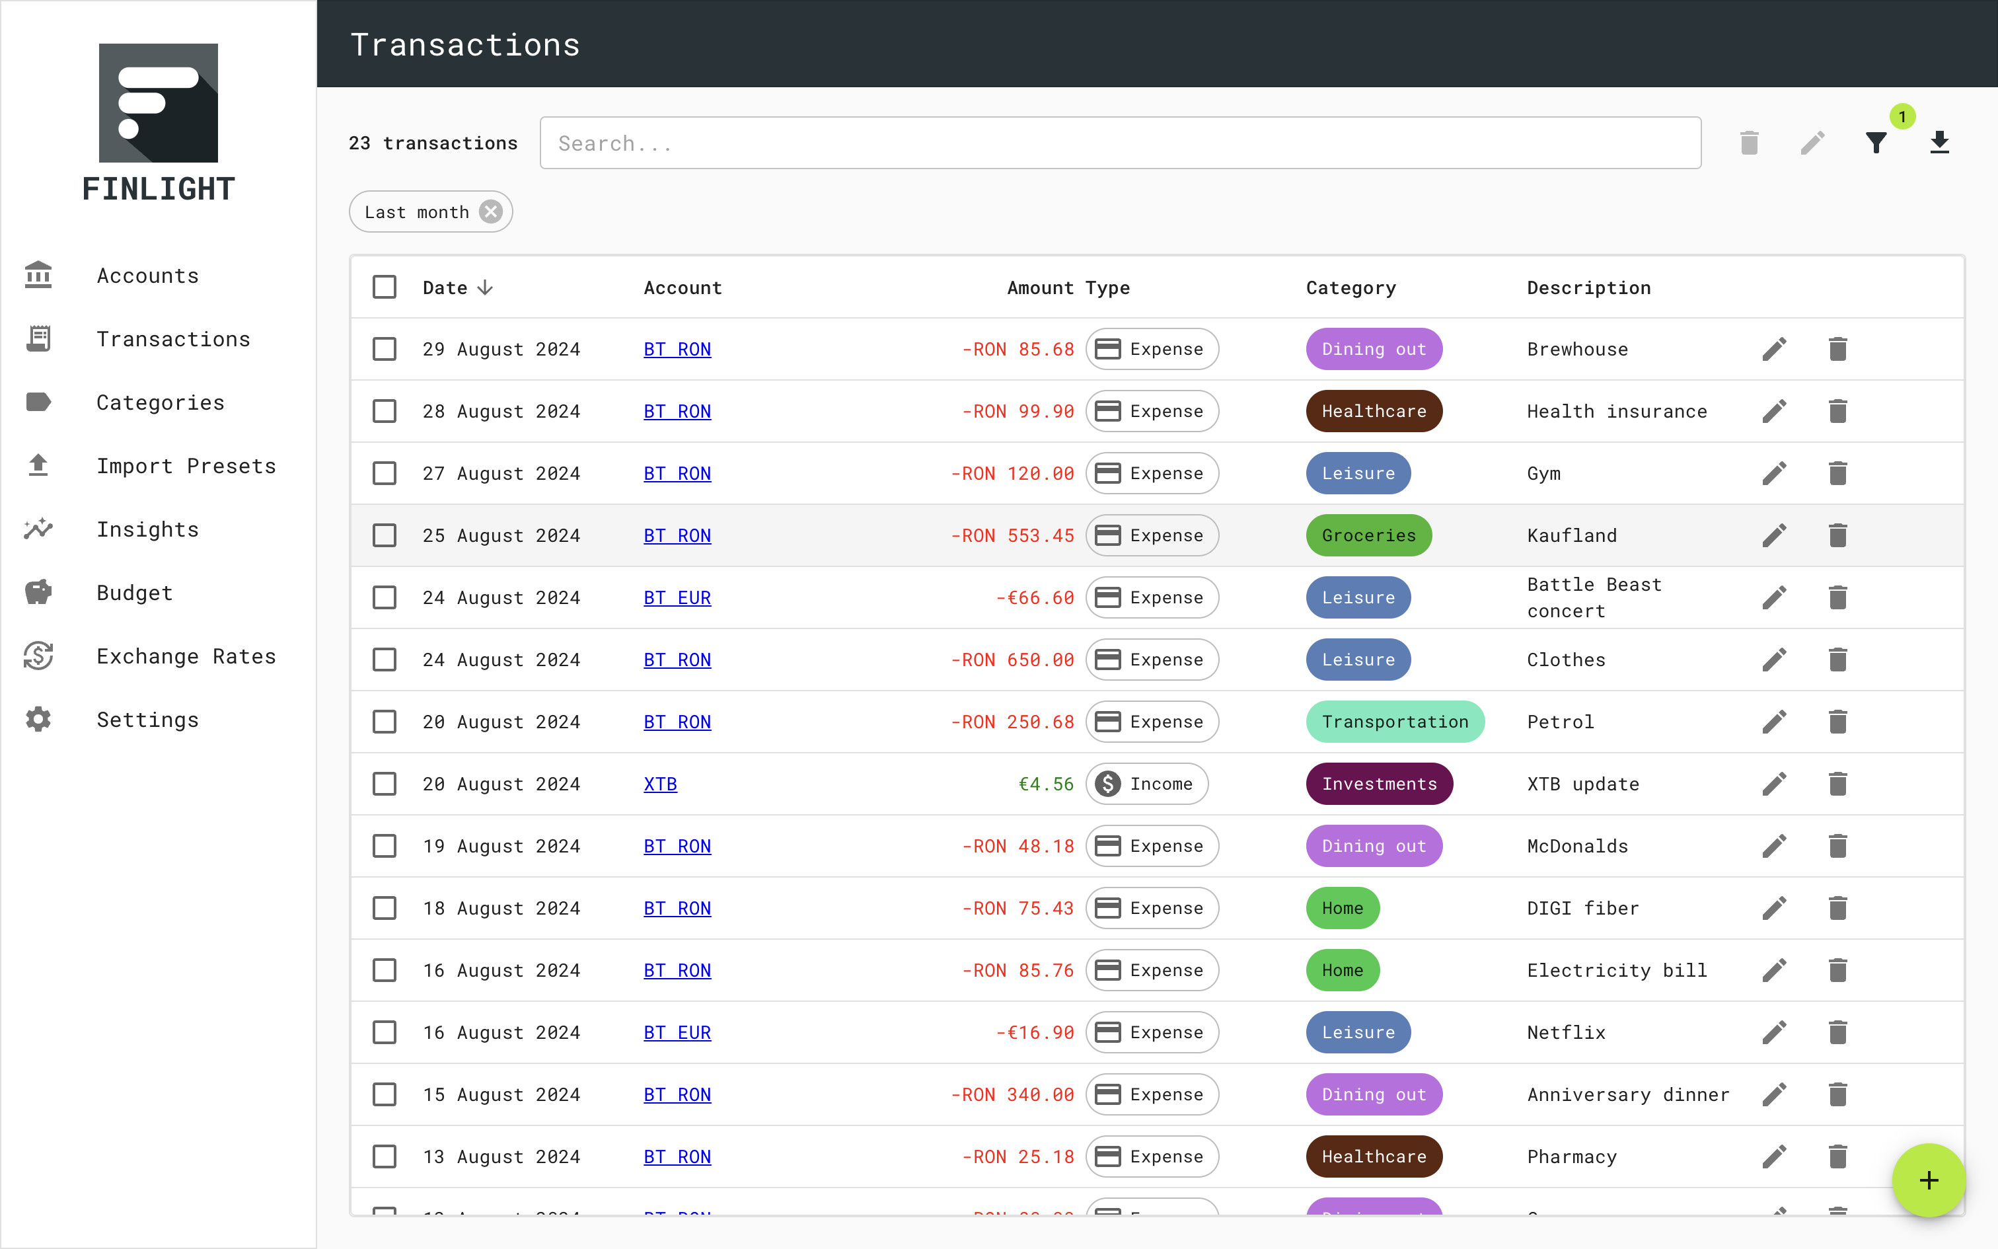Delete the XTB update transaction
The width and height of the screenshot is (1998, 1249).
coord(1837,784)
